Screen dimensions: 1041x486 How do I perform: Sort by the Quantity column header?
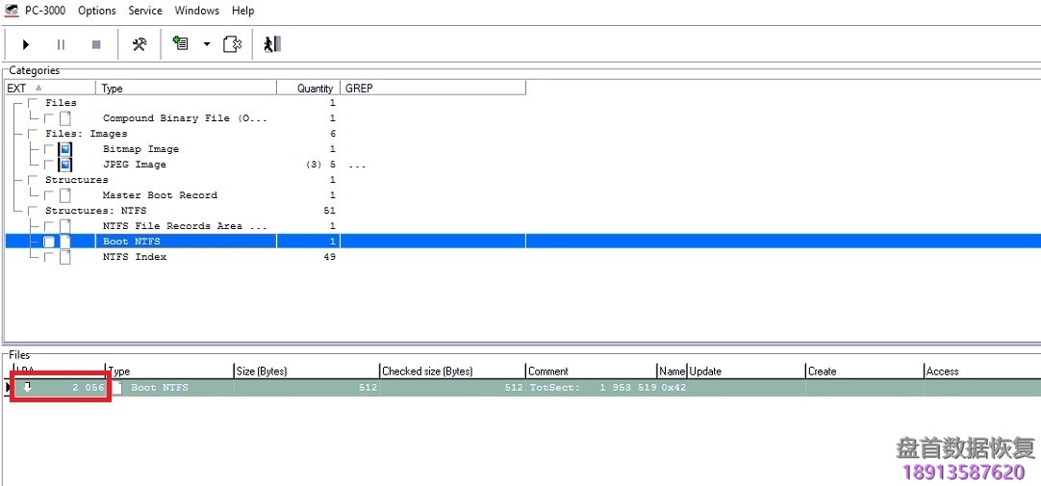click(308, 89)
